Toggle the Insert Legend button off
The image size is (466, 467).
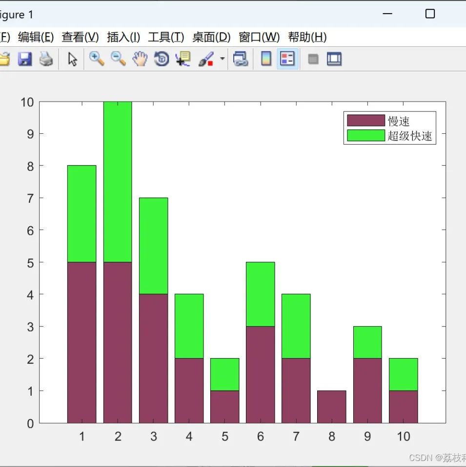pyautogui.click(x=287, y=59)
